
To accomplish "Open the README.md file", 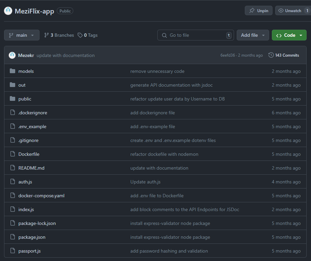I will pyautogui.click(x=31, y=168).
